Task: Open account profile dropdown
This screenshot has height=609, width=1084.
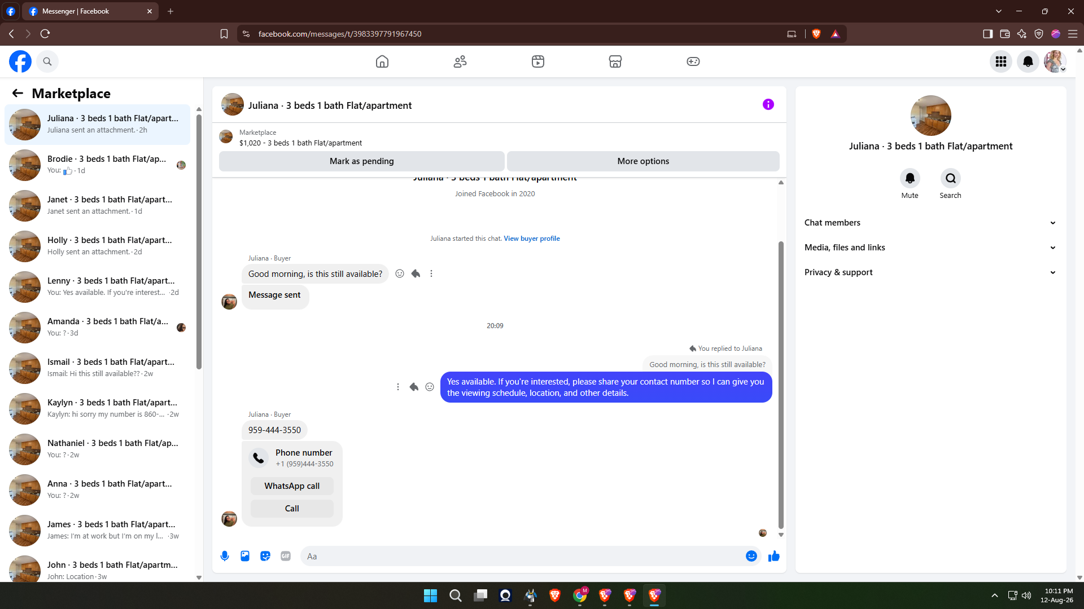Action: [x=1055, y=61]
